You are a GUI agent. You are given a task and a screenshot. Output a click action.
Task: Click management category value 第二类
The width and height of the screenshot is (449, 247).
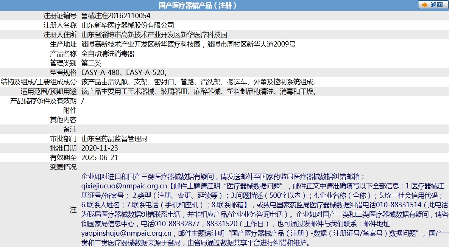click(x=91, y=63)
